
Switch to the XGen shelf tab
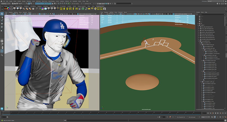pos(93,6)
